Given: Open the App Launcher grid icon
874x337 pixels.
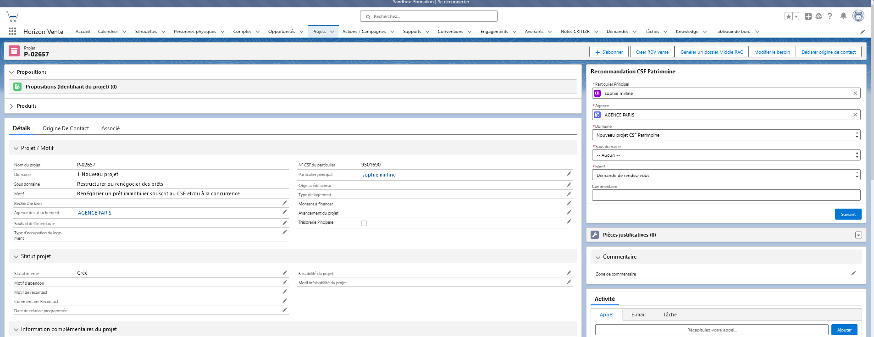Looking at the screenshot, I should coord(12,31).
